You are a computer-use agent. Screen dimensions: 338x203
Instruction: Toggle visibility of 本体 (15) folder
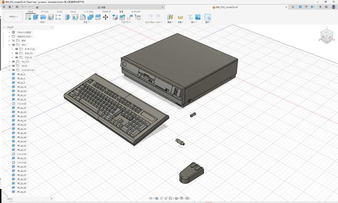click(x=17, y=53)
